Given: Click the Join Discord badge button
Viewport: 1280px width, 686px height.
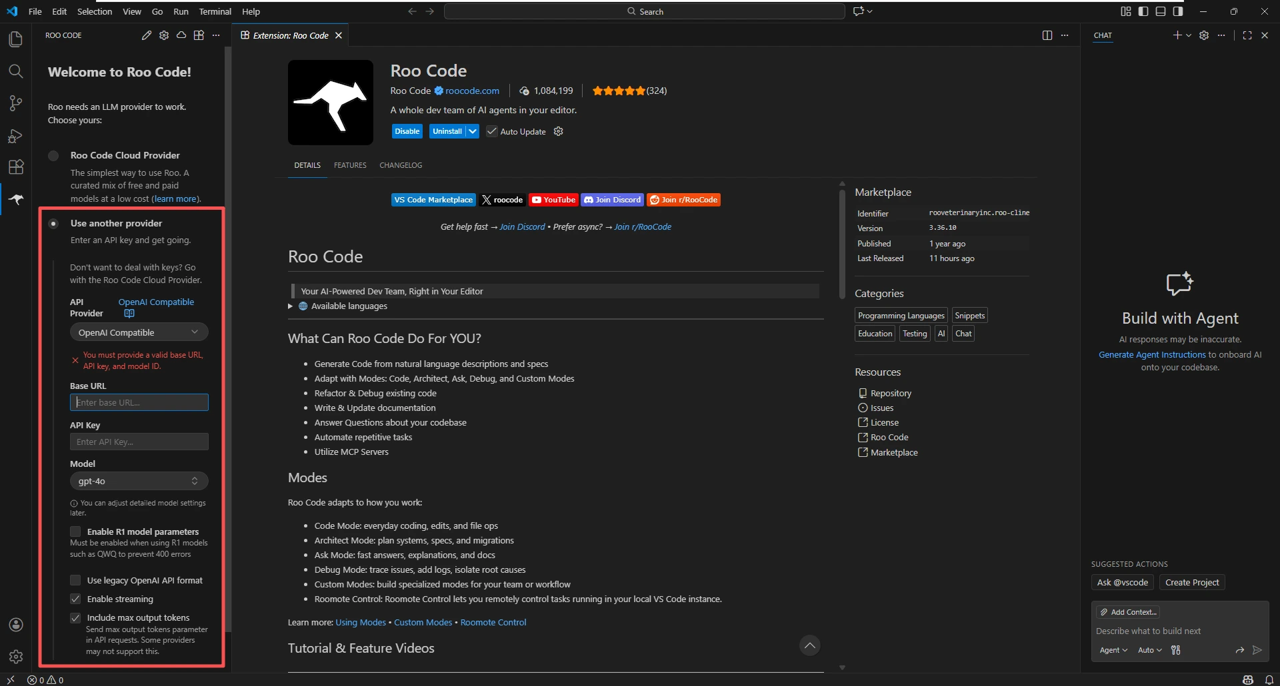Looking at the screenshot, I should (611, 200).
